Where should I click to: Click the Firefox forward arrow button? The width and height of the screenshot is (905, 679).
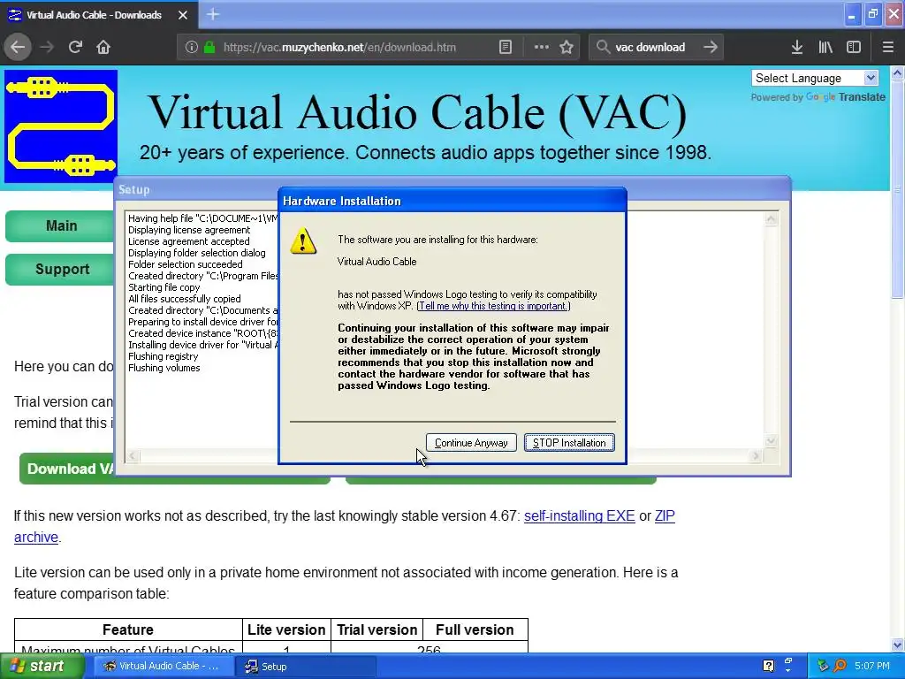(48, 47)
